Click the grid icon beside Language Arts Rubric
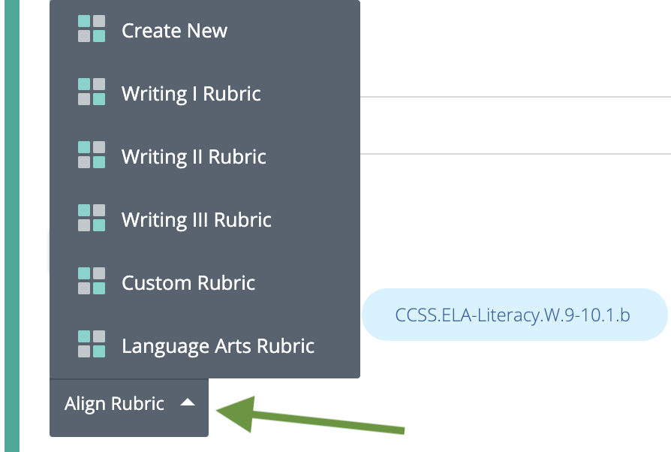The width and height of the screenshot is (671, 452). tap(90, 345)
